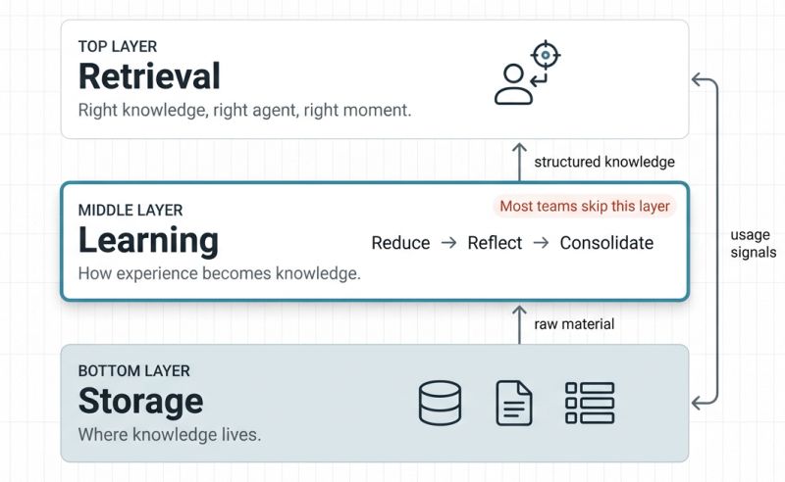
Task: Click the upward arrow beside raw material
Action: (x=520, y=323)
